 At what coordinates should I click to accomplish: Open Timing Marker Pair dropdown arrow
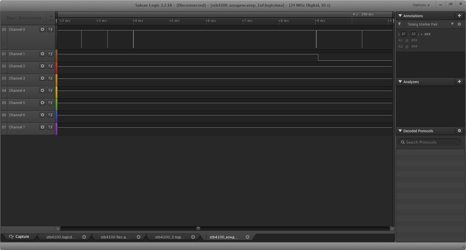pyautogui.click(x=452, y=24)
